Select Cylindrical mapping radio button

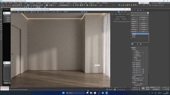point(135,53)
